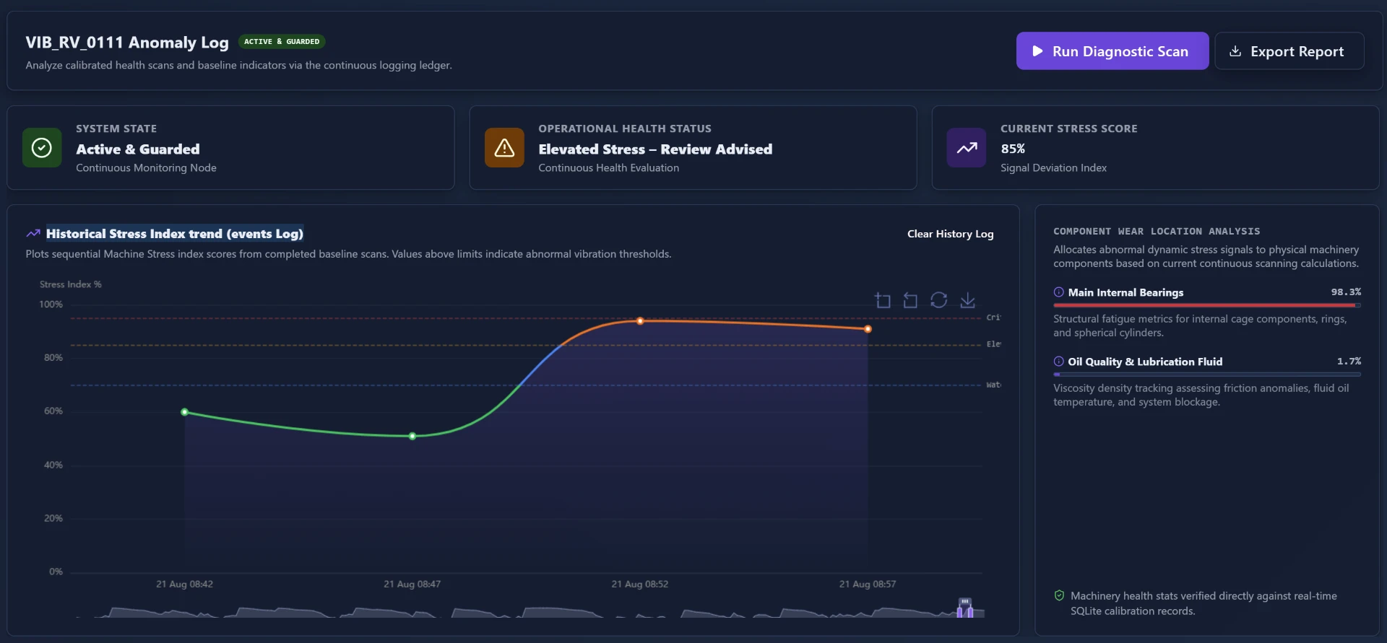Select the orange 21 Aug 08:52 peak data point

coord(640,321)
